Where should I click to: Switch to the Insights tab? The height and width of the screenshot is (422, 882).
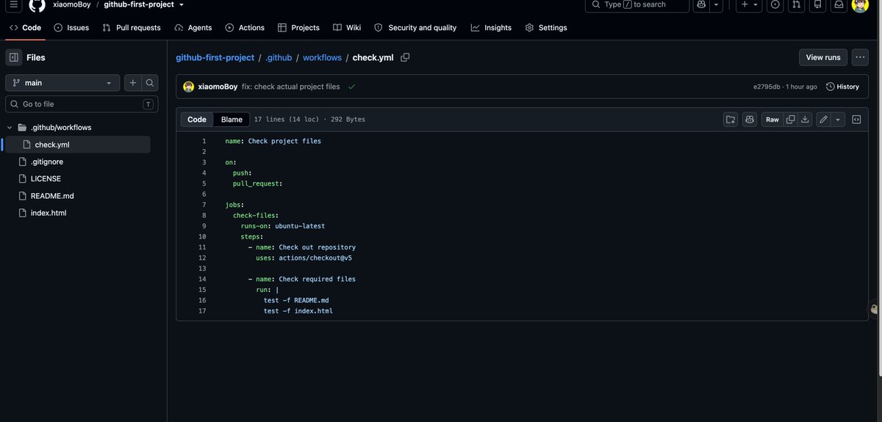(491, 28)
